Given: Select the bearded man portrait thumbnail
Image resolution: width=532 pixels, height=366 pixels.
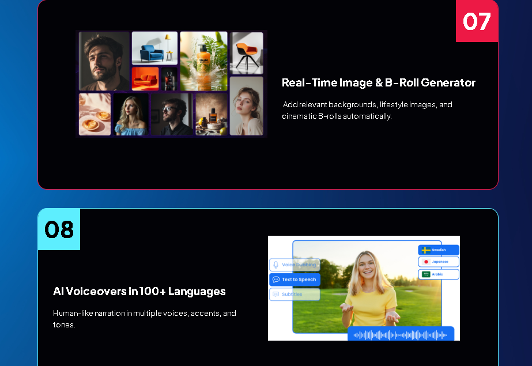Looking at the screenshot, I should coord(104,61).
